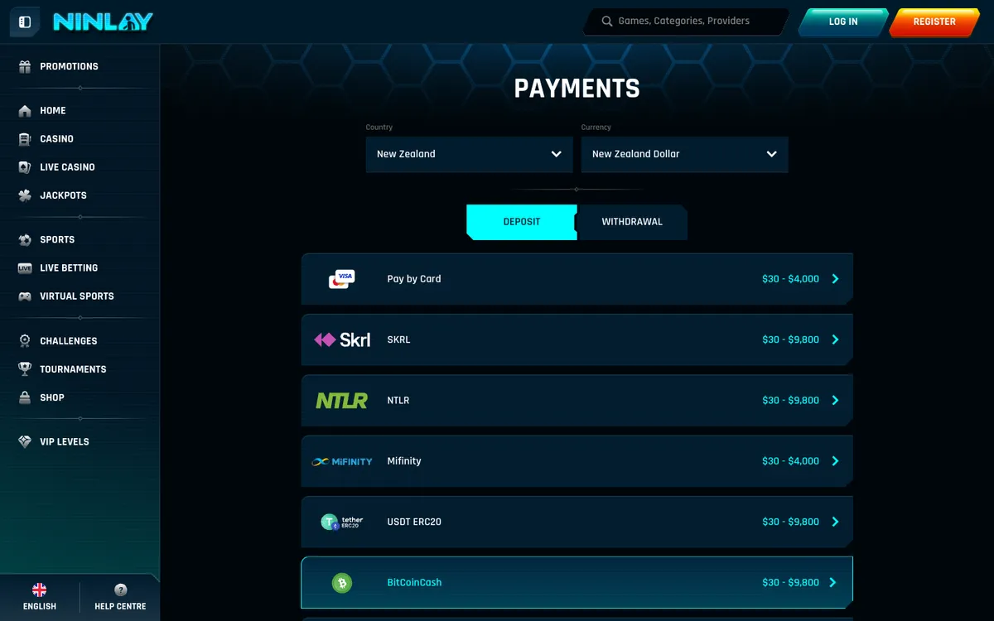Viewport: 994px width, 621px height.
Task: Expand the Pay by Card row chevron
Action: point(835,279)
